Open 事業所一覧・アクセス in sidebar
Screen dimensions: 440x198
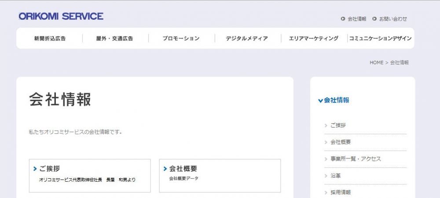356,159
